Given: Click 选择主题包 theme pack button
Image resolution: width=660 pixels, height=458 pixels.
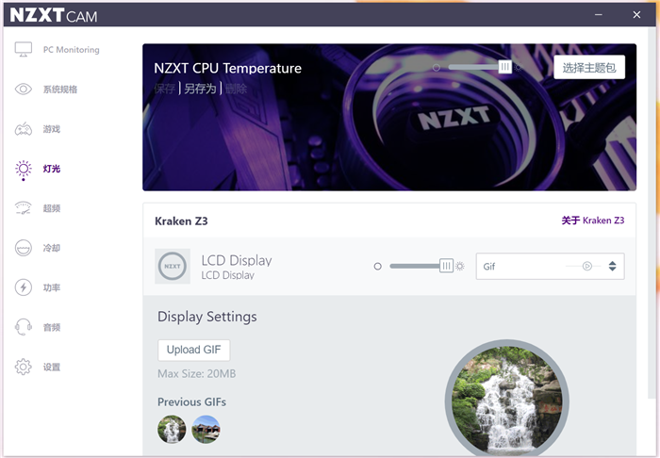Looking at the screenshot, I should (x=589, y=67).
